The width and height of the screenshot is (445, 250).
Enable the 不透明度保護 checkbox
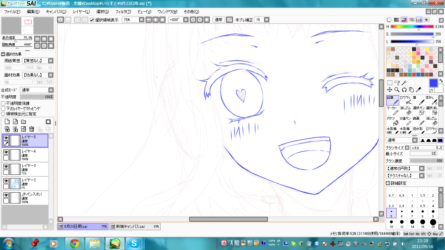coord(3,103)
